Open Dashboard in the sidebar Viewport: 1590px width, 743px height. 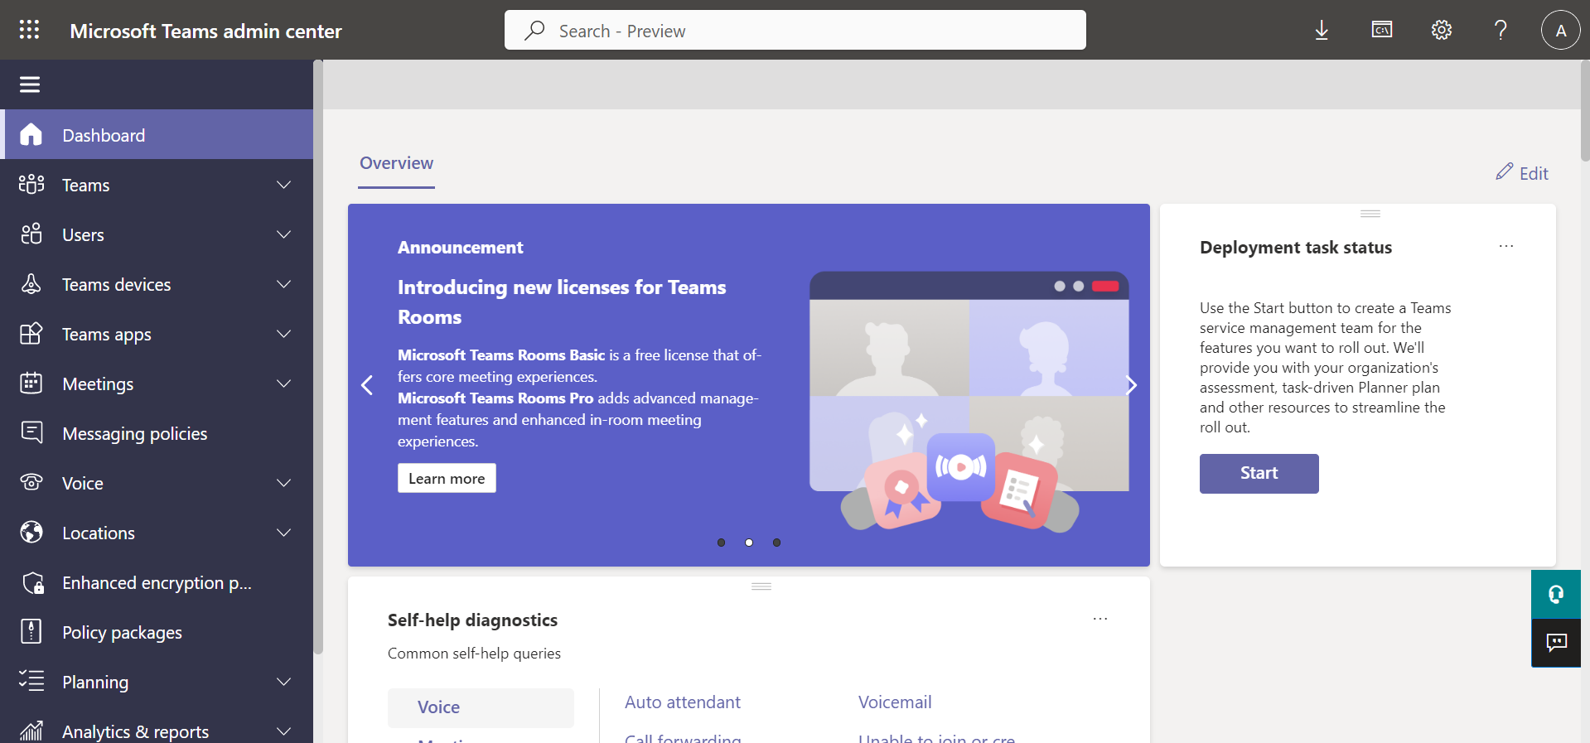coord(157,134)
